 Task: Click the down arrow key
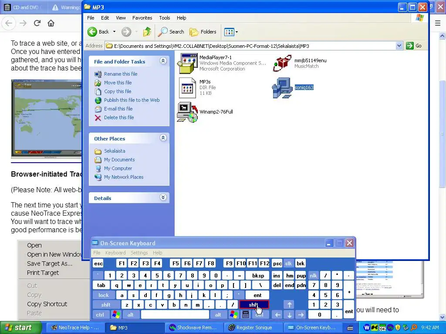coord(289,315)
